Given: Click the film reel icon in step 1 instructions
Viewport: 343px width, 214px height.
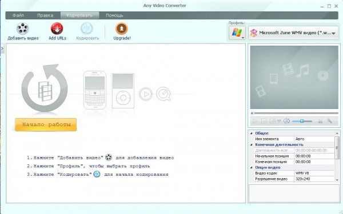Looking at the screenshot, I should (109, 158).
